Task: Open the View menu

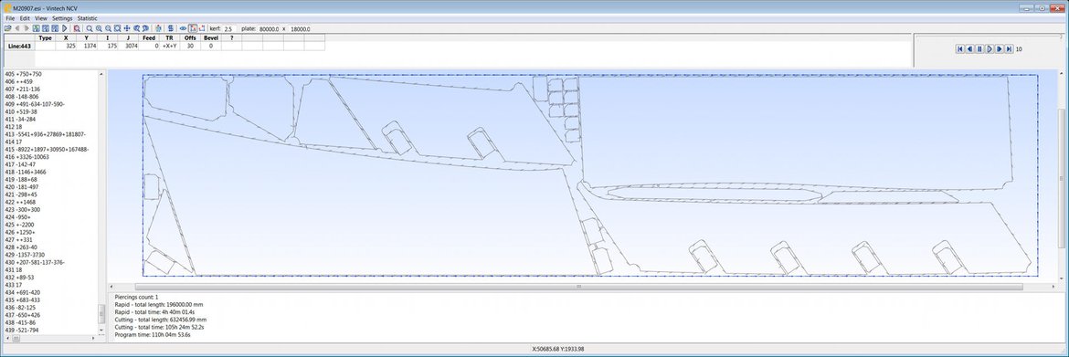Action: click(41, 18)
